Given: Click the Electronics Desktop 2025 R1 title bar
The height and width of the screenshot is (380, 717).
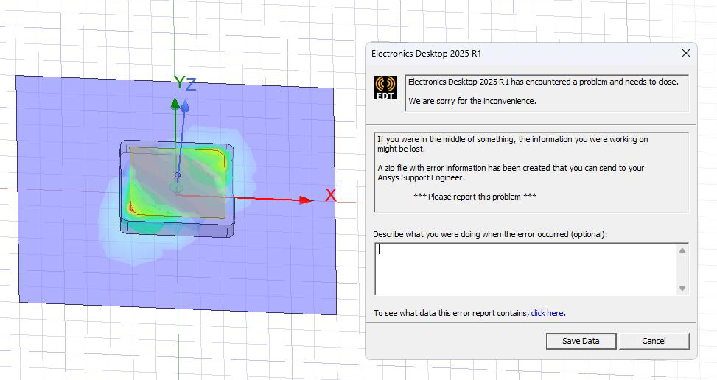Looking at the screenshot, I should pos(516,53).
